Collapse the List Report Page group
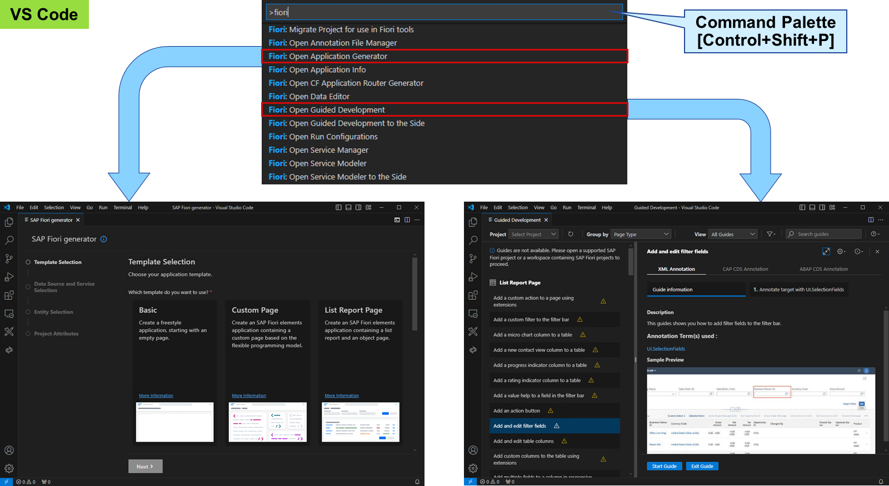Viewport: 889px width, 486px height. point(515,283)
